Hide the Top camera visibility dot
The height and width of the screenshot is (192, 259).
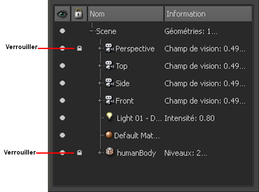[63, 66]
